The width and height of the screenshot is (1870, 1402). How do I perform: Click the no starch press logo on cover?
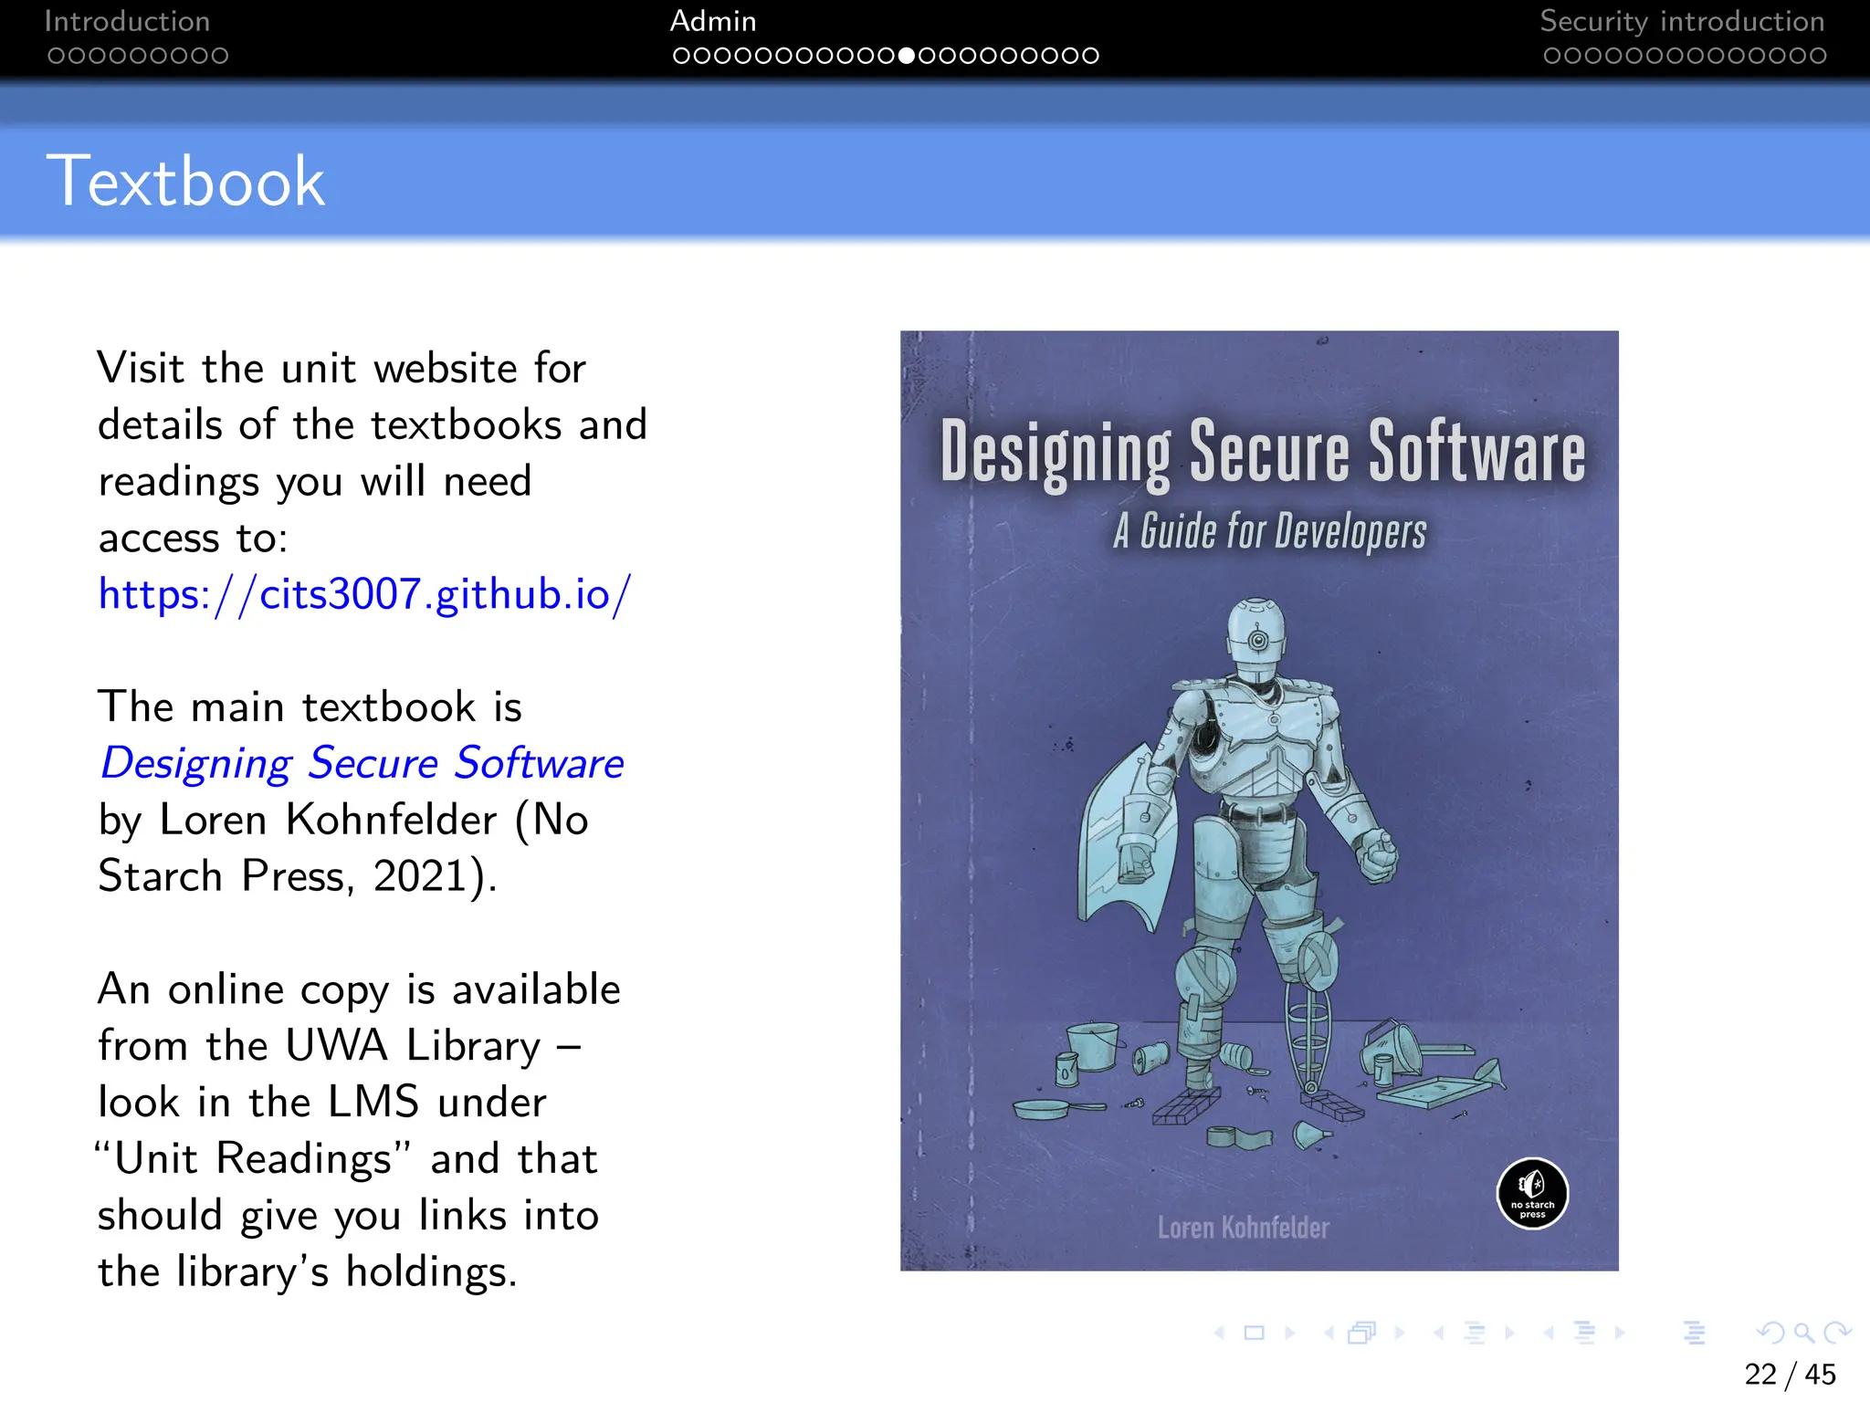click(1533, 1194)
